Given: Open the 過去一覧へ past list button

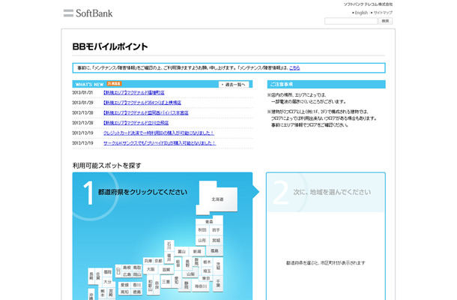Looking at the screenshot, I should [234, 84].
